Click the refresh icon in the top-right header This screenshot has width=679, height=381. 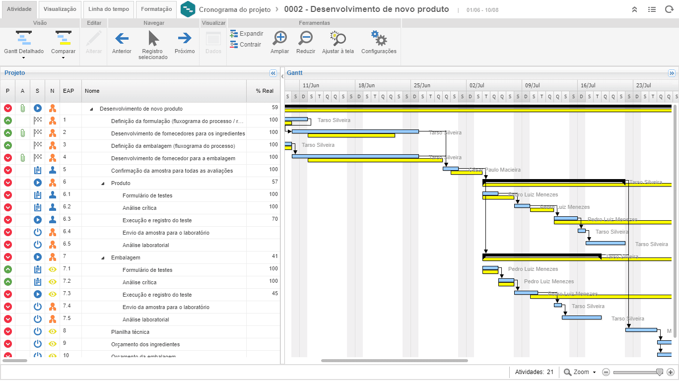coord(669,9)
